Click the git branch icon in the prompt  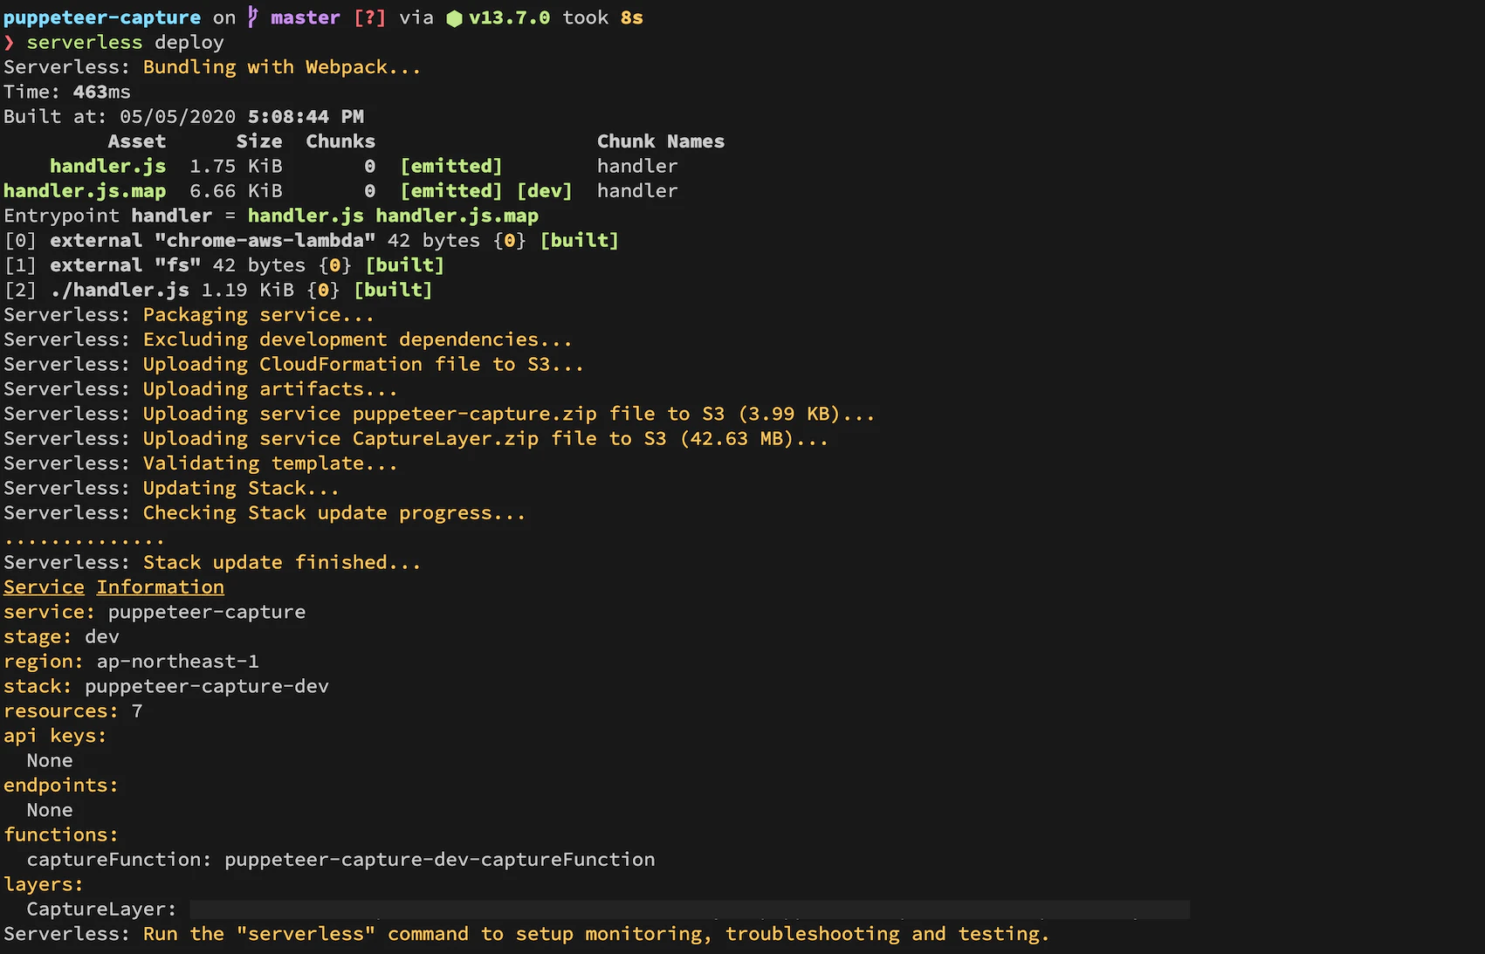click(x=253, y=17)
